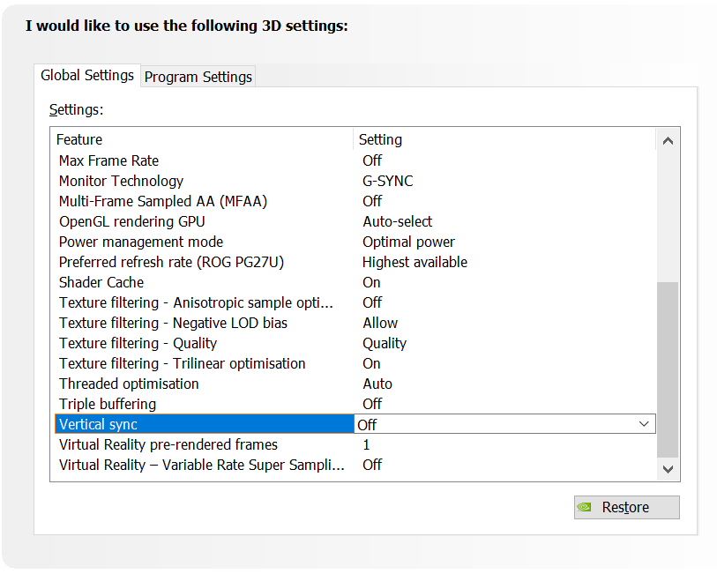This screenshot has width=717, height=574.
Task: Click the scrollbar up arrow
Action: [668, 138]
